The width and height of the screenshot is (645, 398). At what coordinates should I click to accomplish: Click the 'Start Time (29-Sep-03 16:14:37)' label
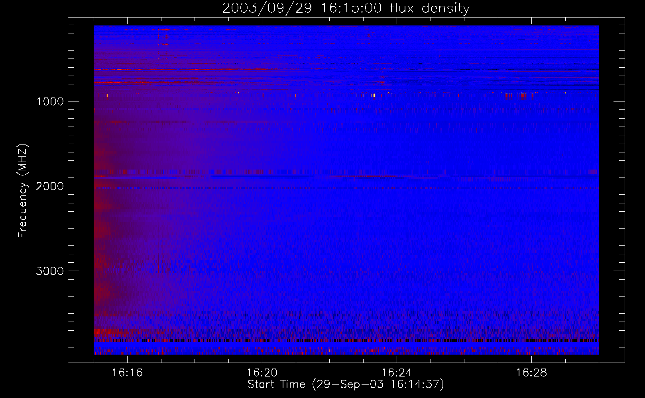click(346, 385)
